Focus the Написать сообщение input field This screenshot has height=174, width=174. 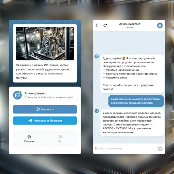point(125,149)
